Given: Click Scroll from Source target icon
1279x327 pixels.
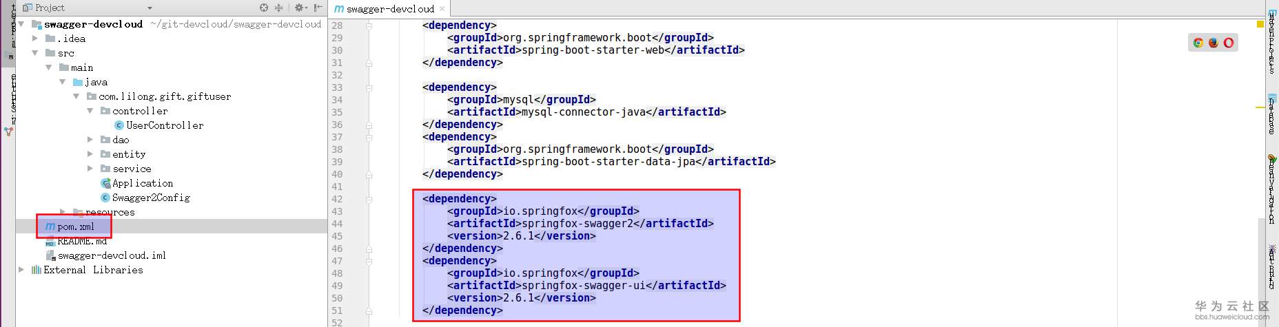Looking at the screenshot, I should (264, 8).
